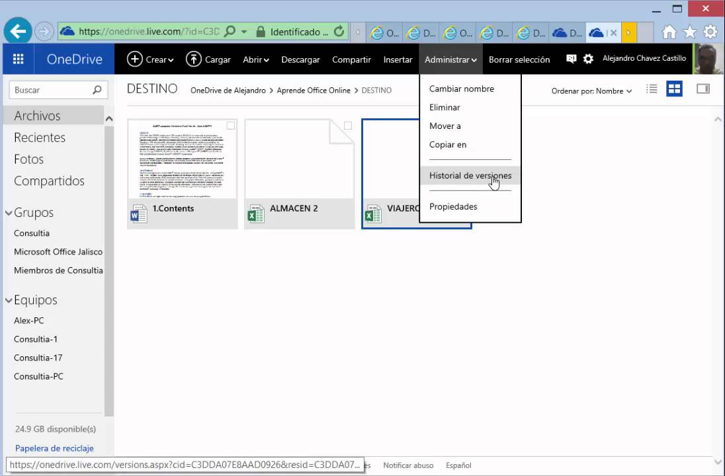This screenshot has height=476, width=725.
Task: Collapse the Grupos section
Action: point(9,212)
